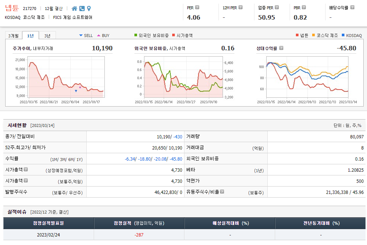Click 거래량 value 80,097
The image size is (367, 245).
[357, 137]
